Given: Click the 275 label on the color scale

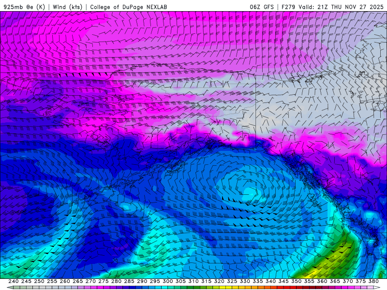Looking at the screenshot, I should point(104,281).
